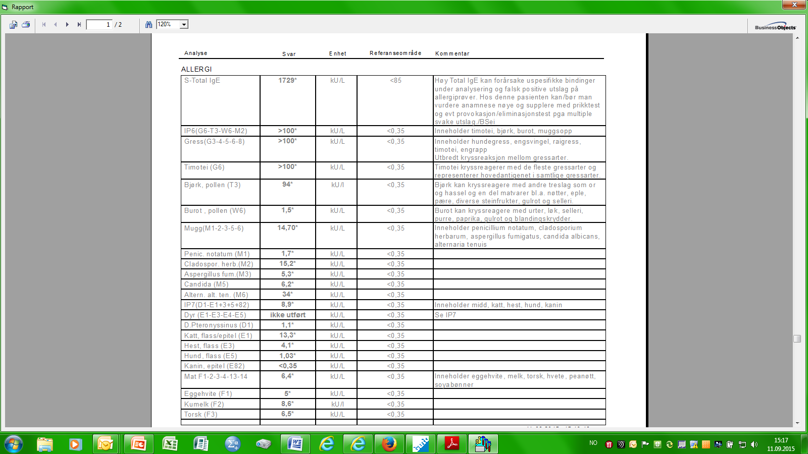Open the 120% zoom dropdown

pyautogui.click(x=184, y=24)
